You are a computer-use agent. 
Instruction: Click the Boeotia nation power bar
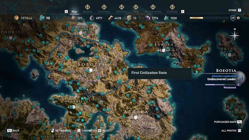click(221, 85)
